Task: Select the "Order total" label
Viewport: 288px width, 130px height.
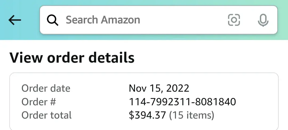Action: click(47, 115)
